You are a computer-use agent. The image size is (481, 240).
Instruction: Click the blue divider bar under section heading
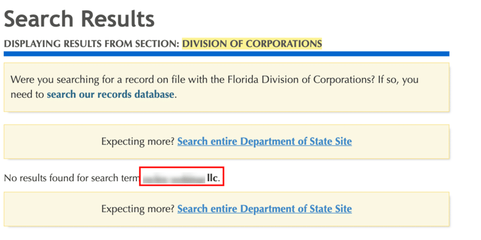227,53
